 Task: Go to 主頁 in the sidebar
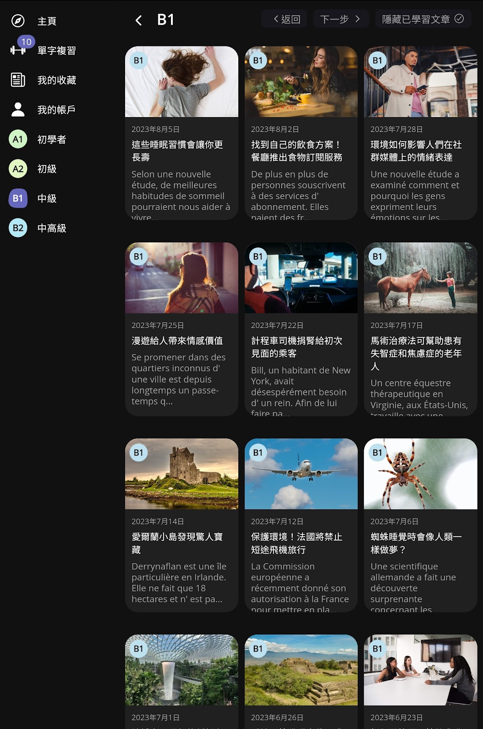coord(47,21)
